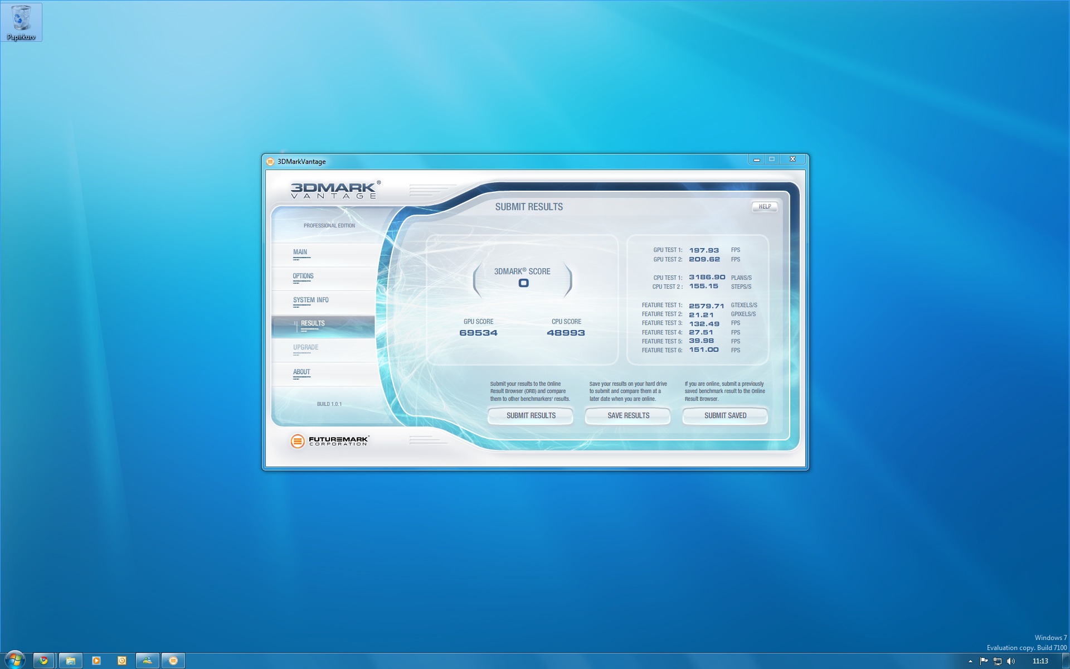Click CPU Test 1 value 3186.90
The image size is (1070, 669).
coord(707,278)
